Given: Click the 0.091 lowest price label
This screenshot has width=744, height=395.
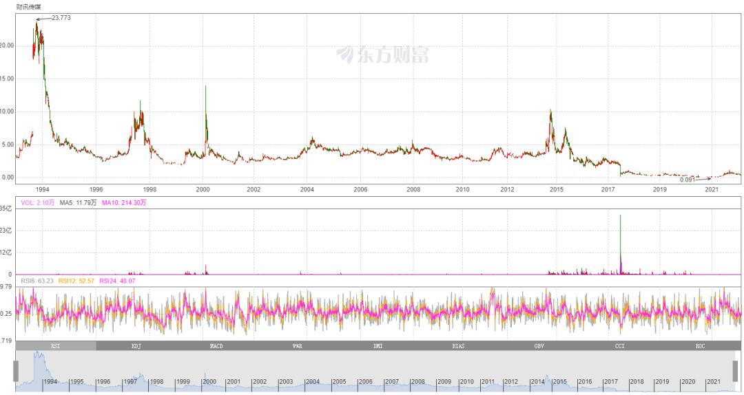Looking at the screenshot, I should tap(687, 180).
